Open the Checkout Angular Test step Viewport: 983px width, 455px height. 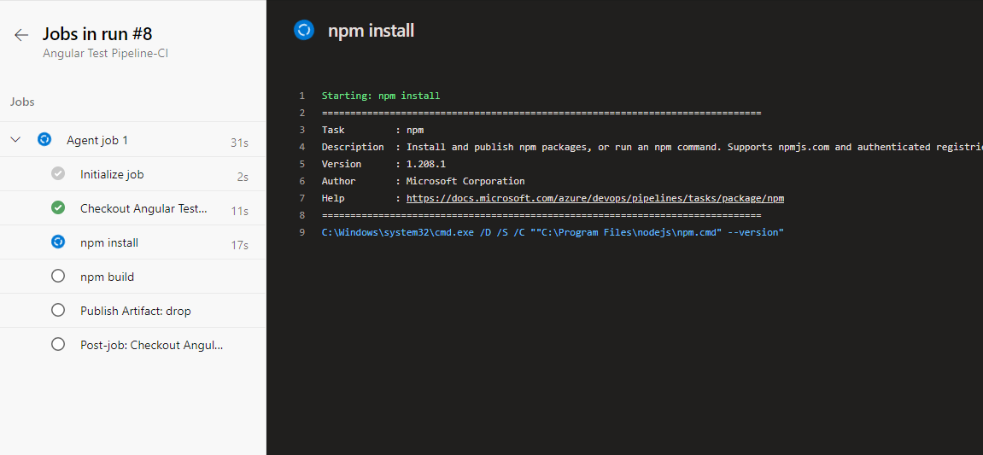click(x=143, y=208)
